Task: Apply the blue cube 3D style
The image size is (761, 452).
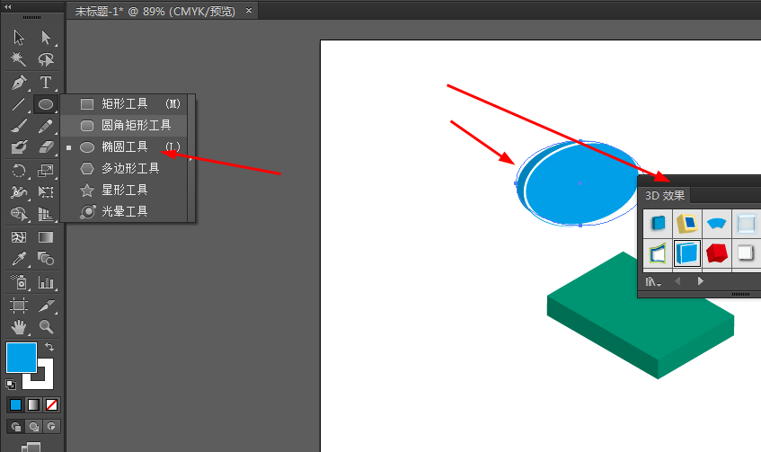Action: [x=658, y=224]
